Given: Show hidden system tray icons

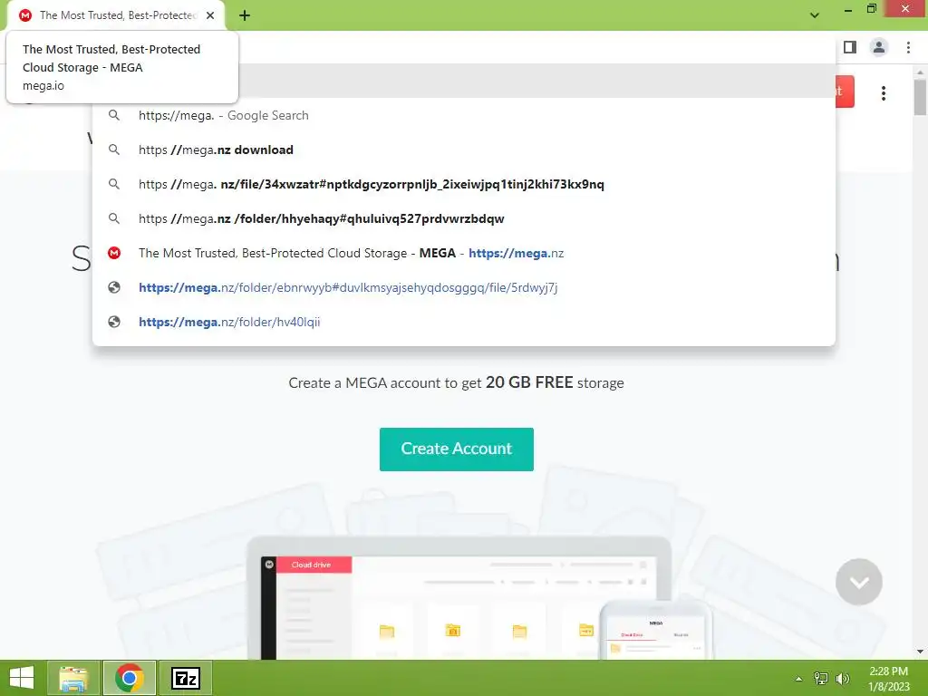Looking at the screenshot, I should pyautogui.click(x=798, y=678).
